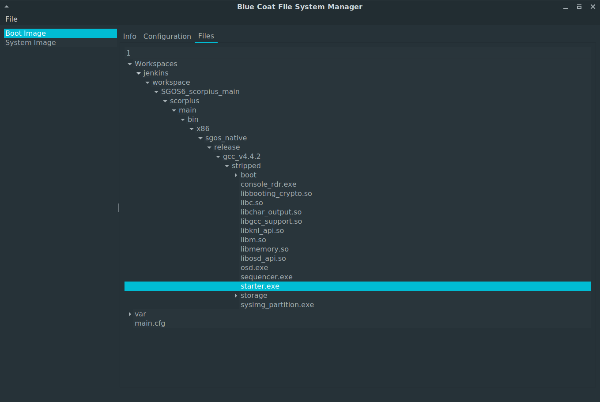Viewport: 600px width, 402px height.
Task: Expand the boot folder arrow
Action: tap(236, 175)
